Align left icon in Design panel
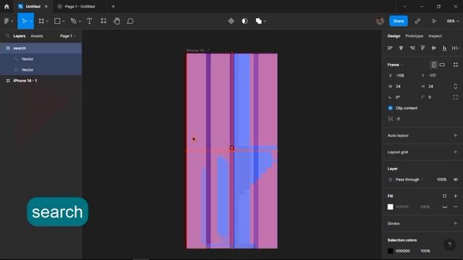Screen dimensions: 463x260 pos(390,48)
